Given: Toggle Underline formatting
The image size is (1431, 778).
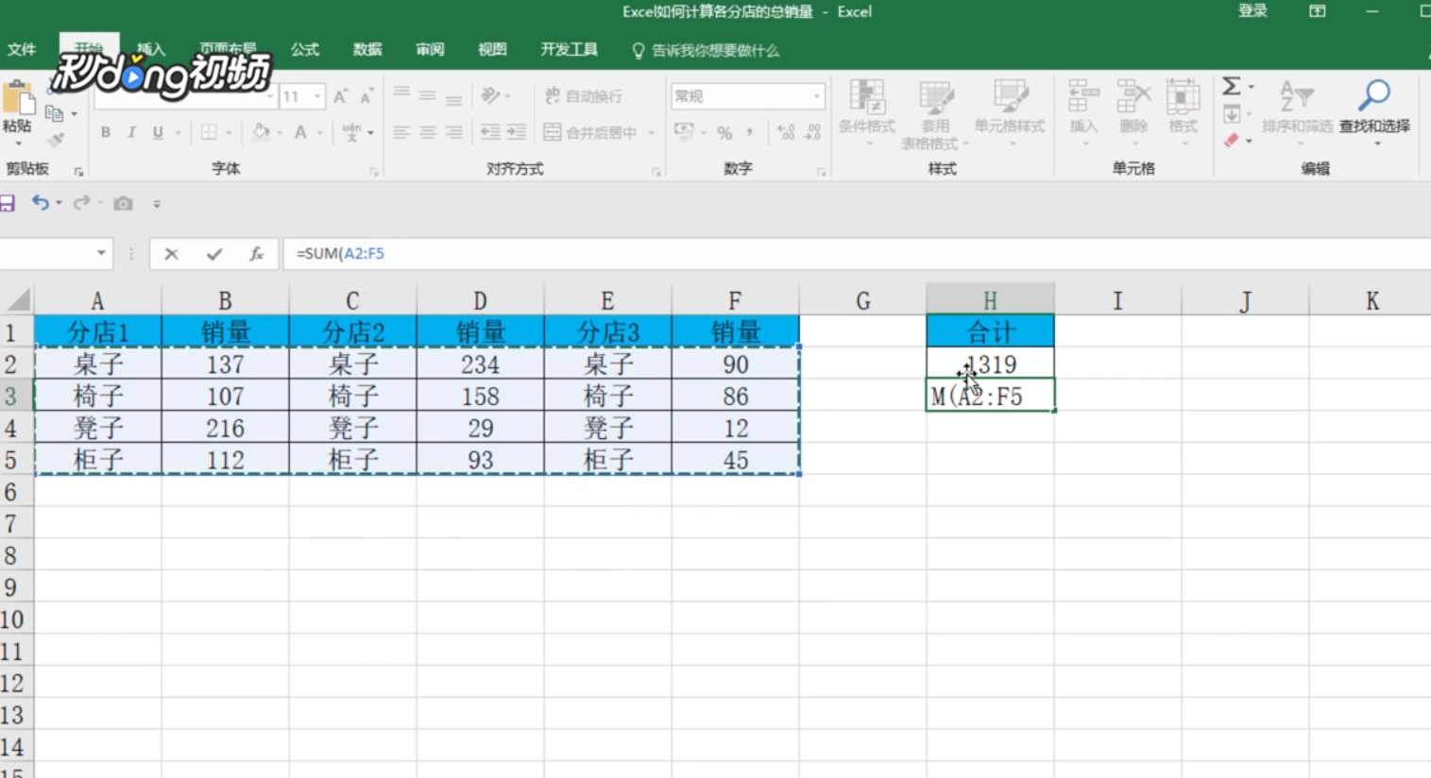Looking at the screenshot, I should (x=158, y=132).
